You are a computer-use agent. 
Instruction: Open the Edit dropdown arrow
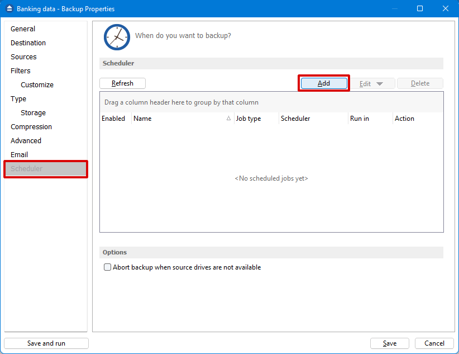[x=380, y=83]
